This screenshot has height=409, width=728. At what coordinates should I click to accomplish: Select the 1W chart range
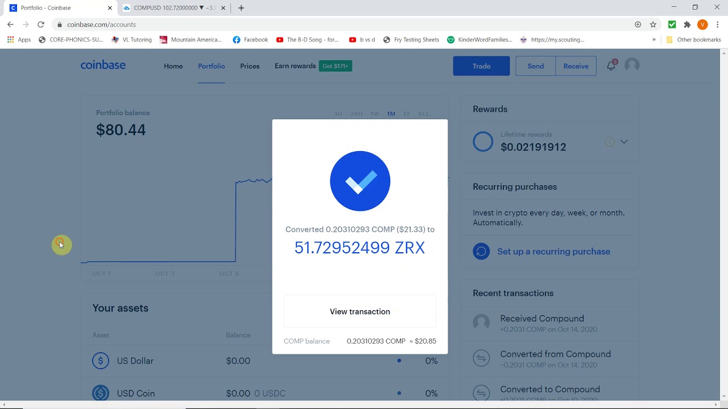coord(375,114)
